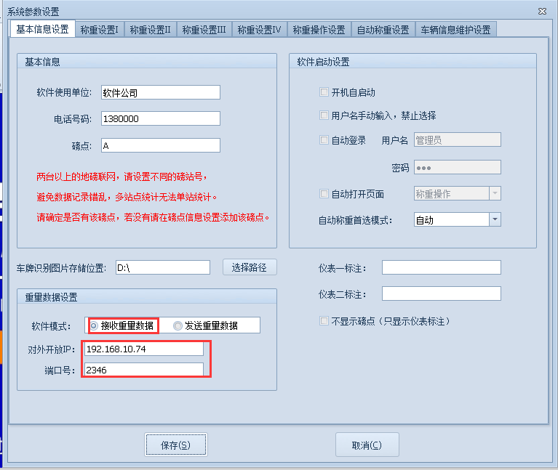Click the 选择路径 button
Image resolution: width=558 pixels, height=470 pixels.
point(250,267)
